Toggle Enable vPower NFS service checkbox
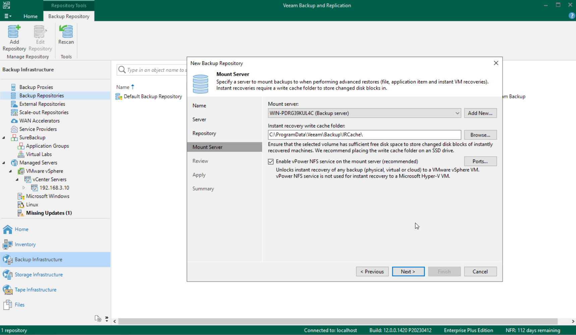The height and width of the screenshot is (335, 576). (x=271, y=162)
